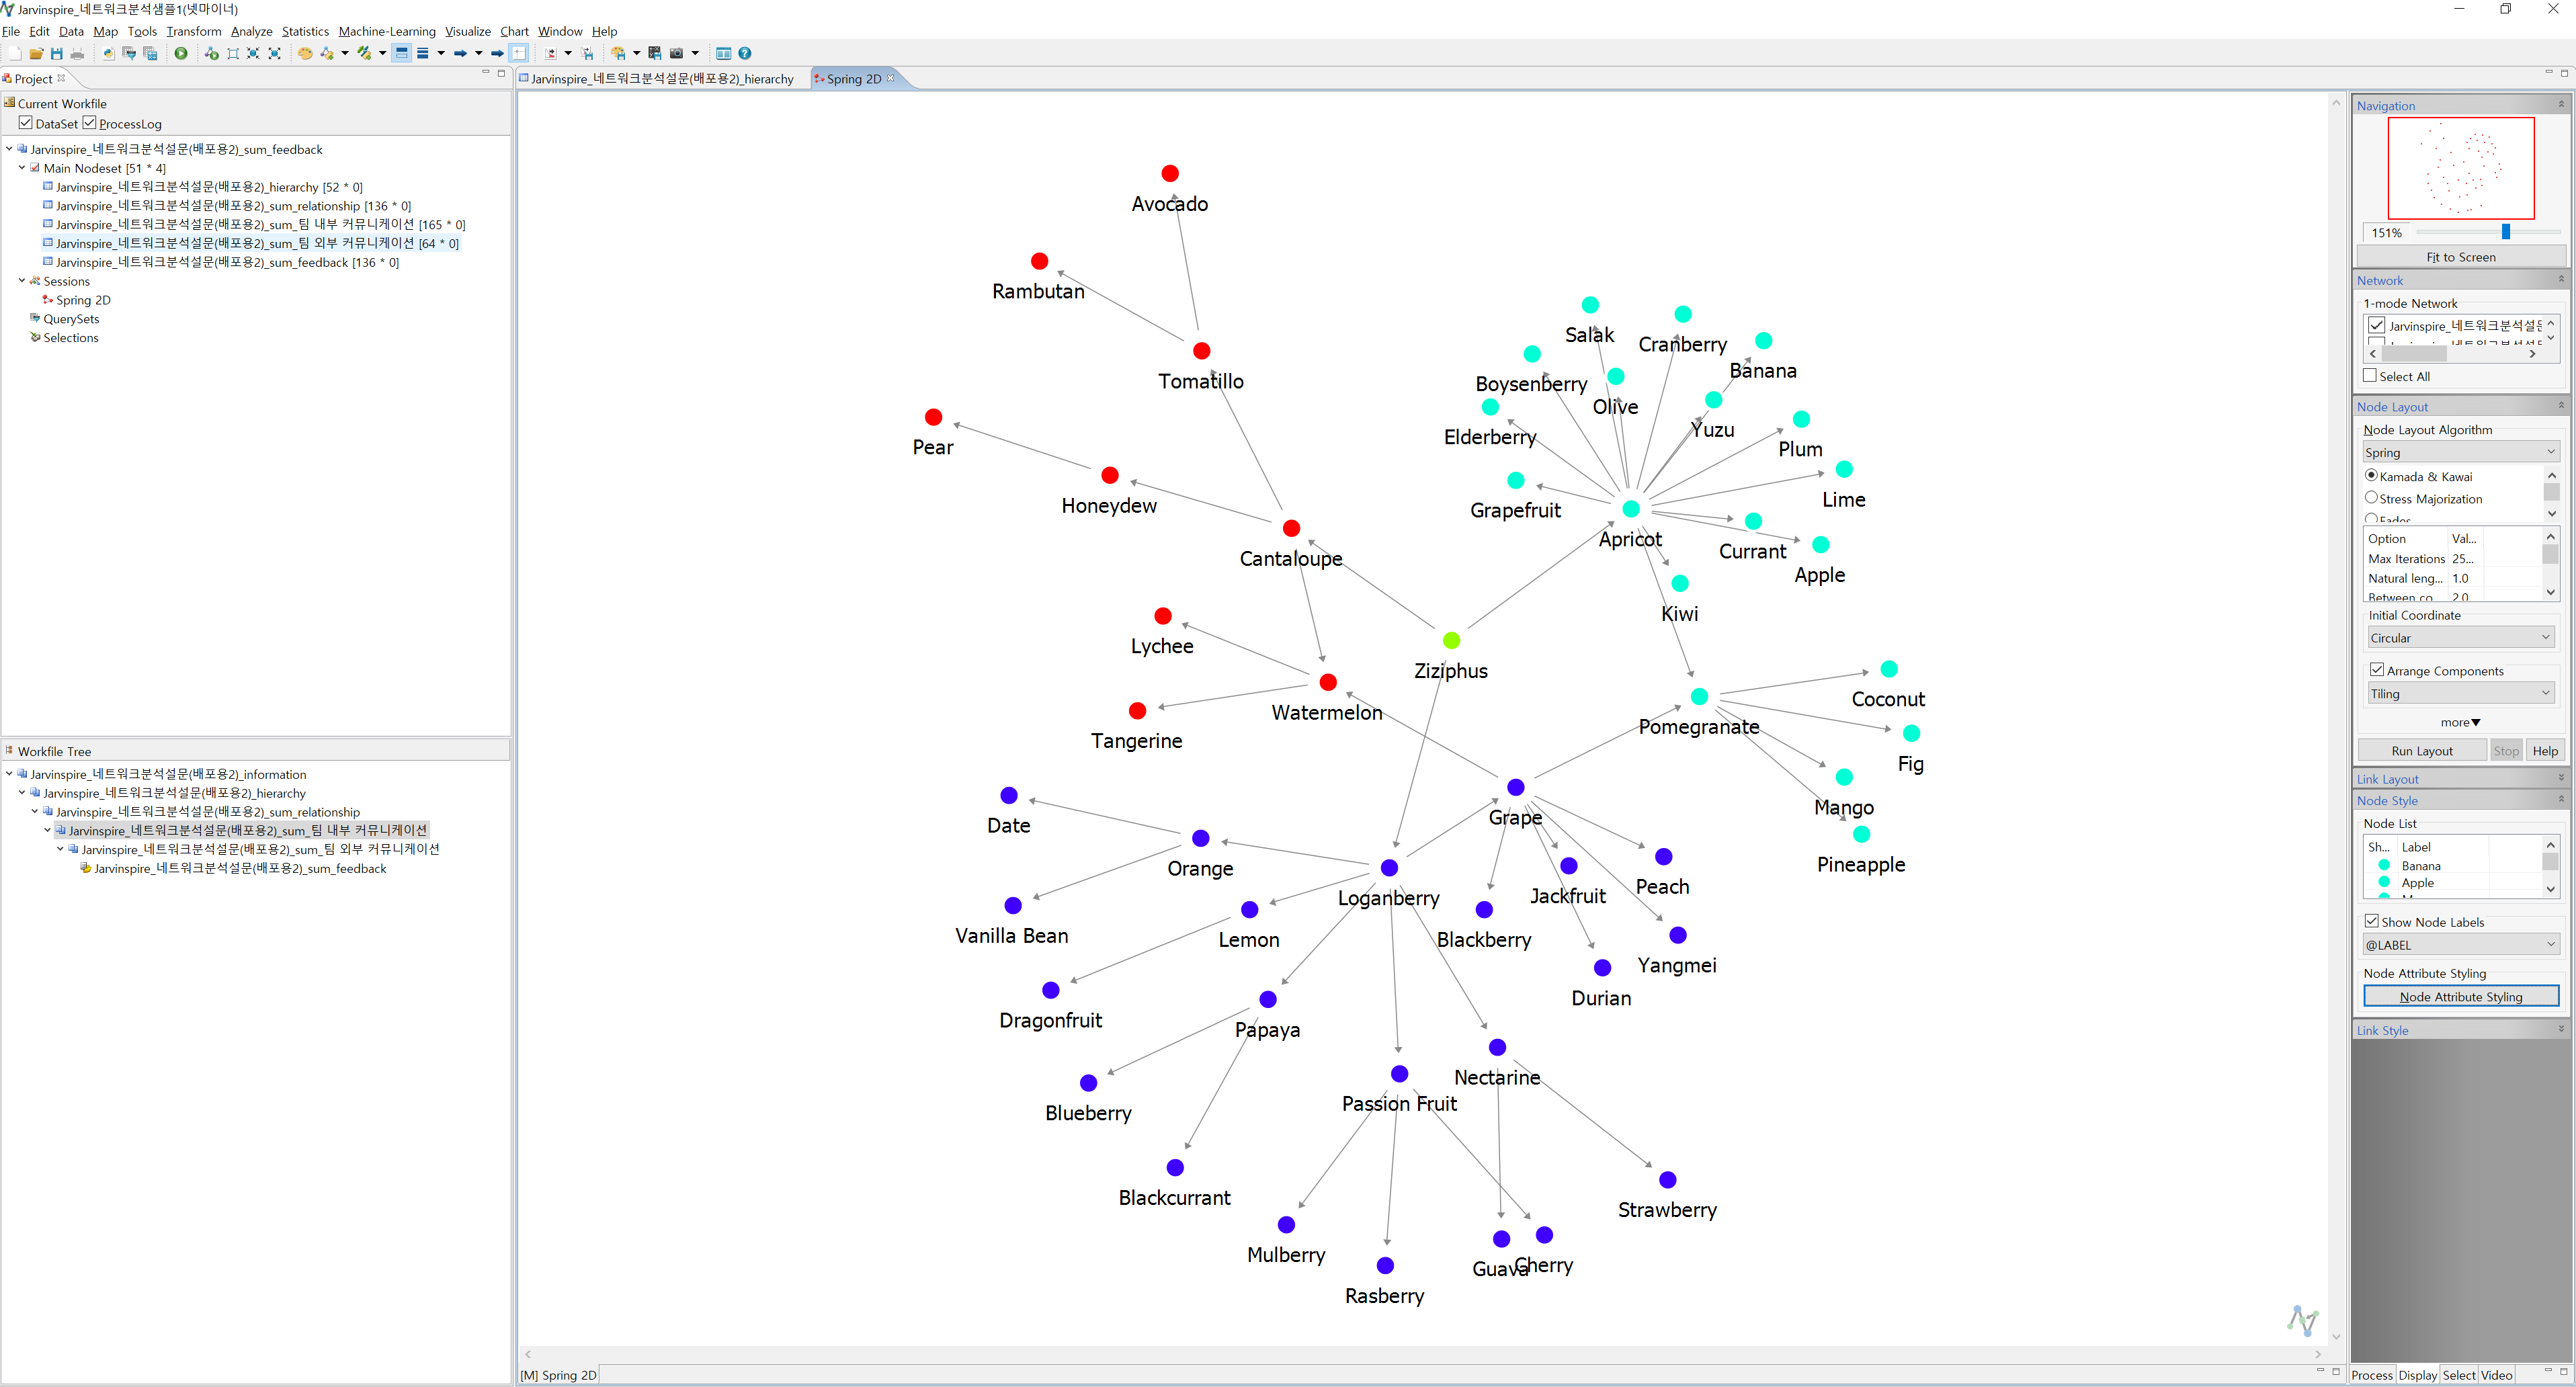Toggle the Show Node Labels checkbox
Screen dimensions: 2576x1387
[2372, 921]
